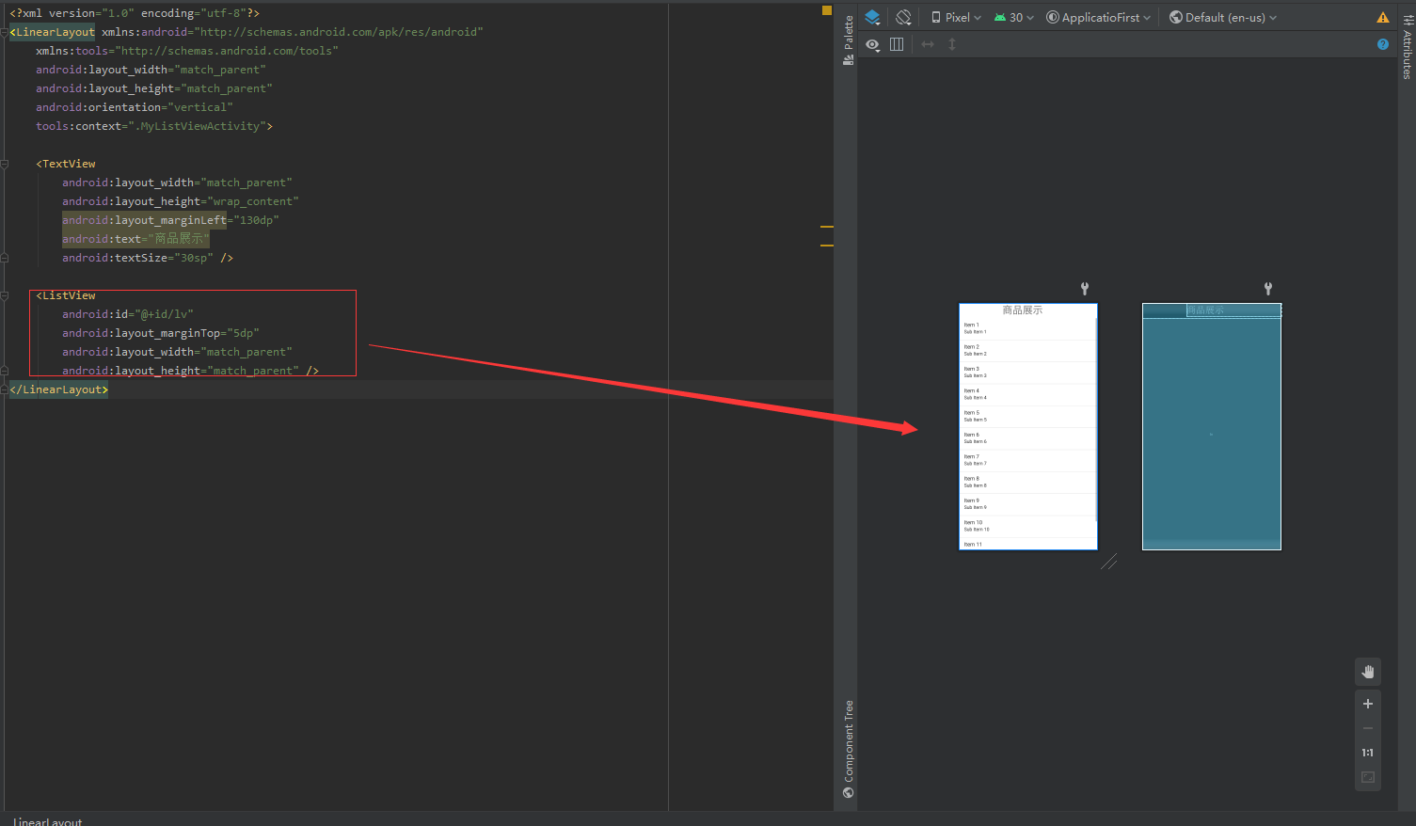The width and height of the screenshot is (1416, 826).
Task: Click the preview title 商品展示
Action: click(x=1023, y=310)
